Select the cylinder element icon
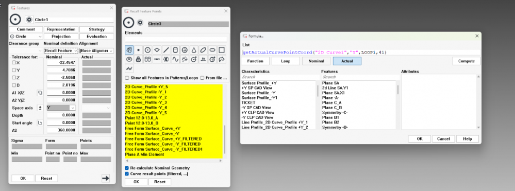The width and height of the screenshot is (515, 191). tap(175, 50)
